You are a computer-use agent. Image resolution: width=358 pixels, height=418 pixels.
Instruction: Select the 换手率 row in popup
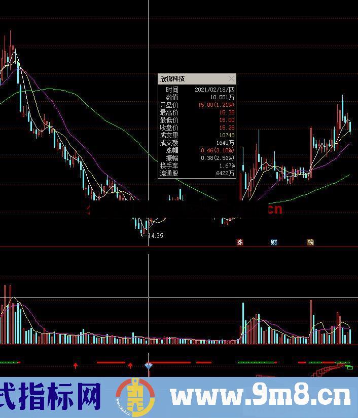(197, 165)
